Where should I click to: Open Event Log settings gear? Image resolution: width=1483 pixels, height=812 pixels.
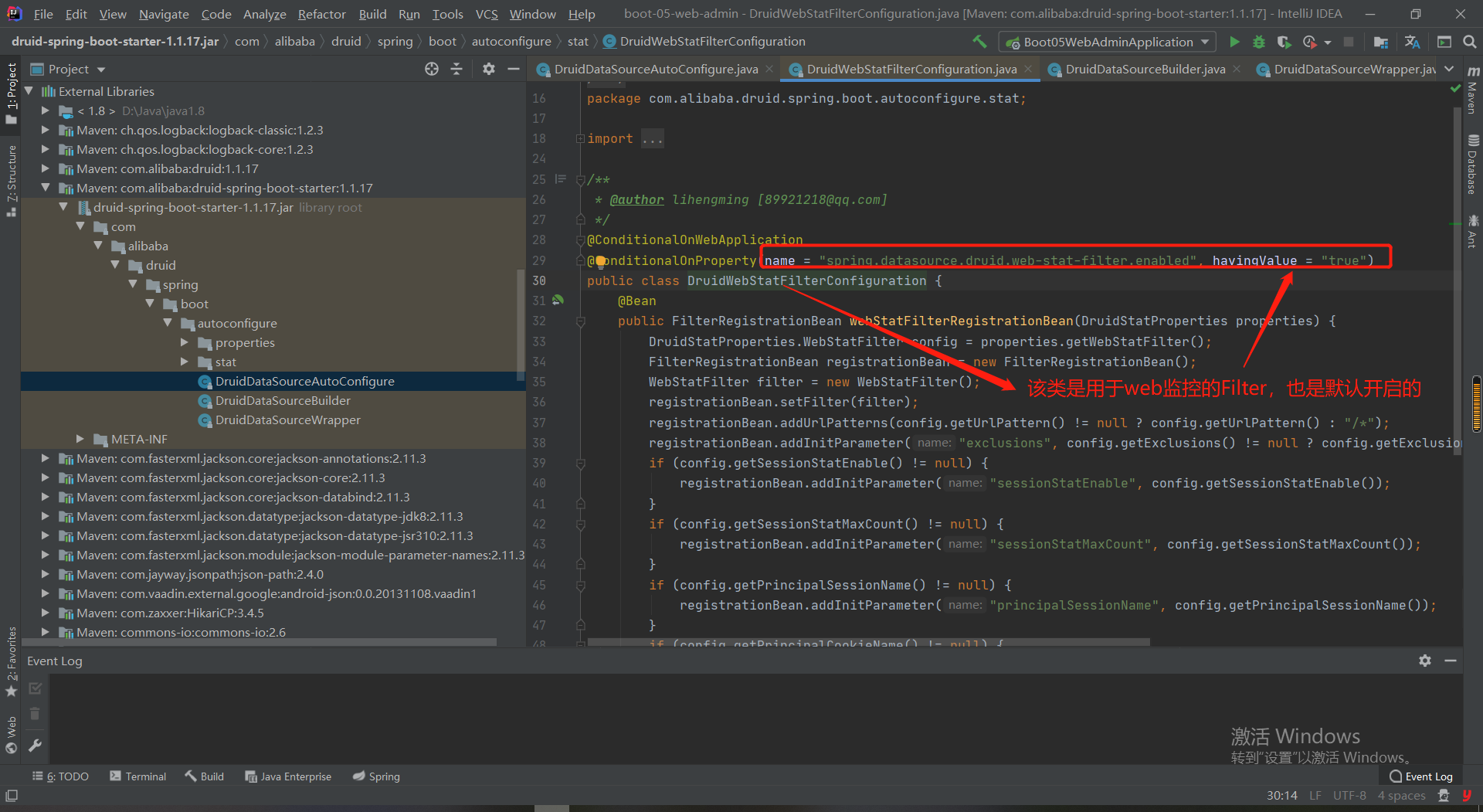point(1425,661)
